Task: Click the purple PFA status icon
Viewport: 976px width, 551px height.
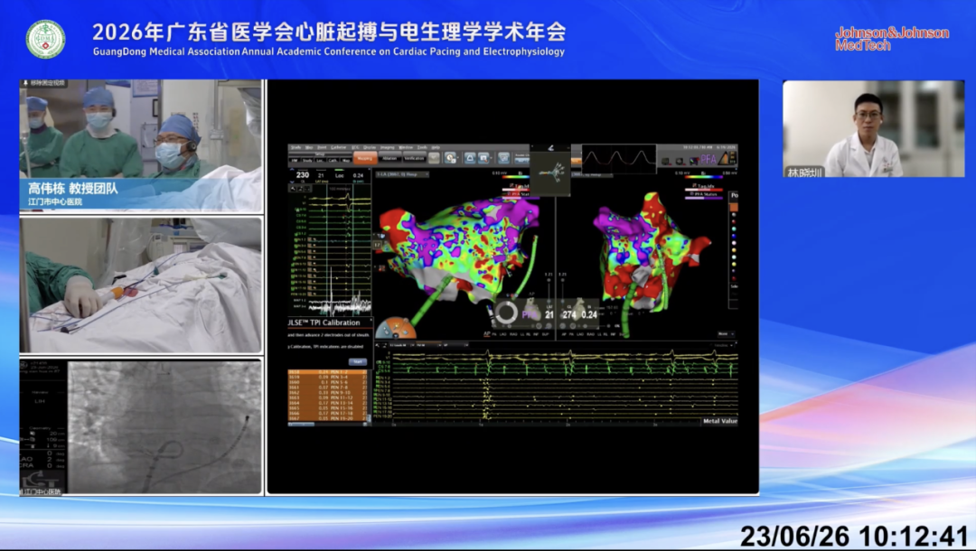Action: pyautogui.click(x=709, y=159)
